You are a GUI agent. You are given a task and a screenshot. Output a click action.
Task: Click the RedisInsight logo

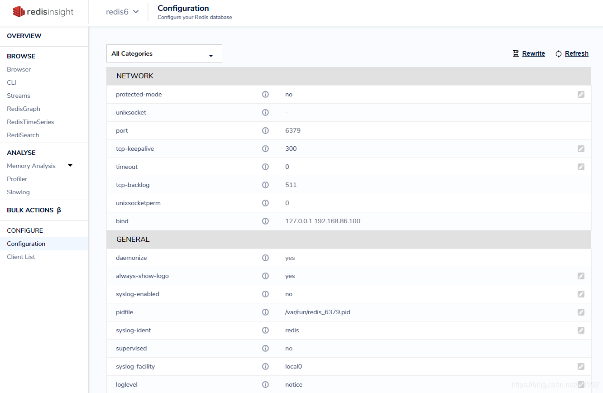43,12
